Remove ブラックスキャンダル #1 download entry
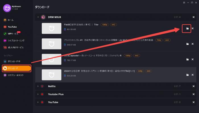This screenshot has height=113, width=199. tap(192, 44)
